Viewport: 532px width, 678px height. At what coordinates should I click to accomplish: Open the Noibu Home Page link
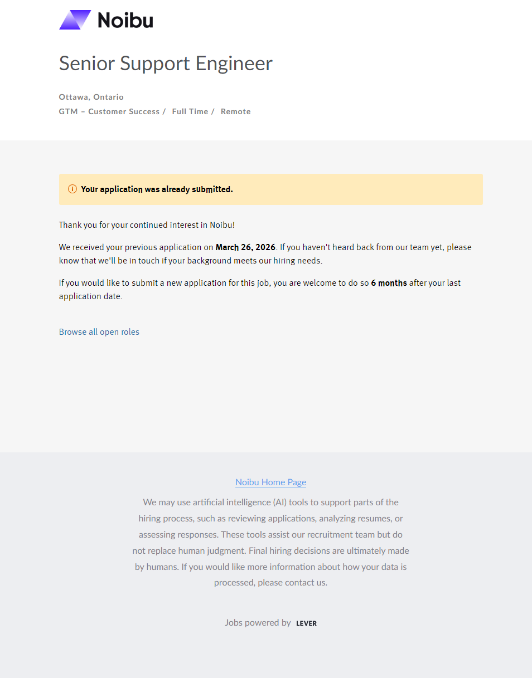click(270, 482)
